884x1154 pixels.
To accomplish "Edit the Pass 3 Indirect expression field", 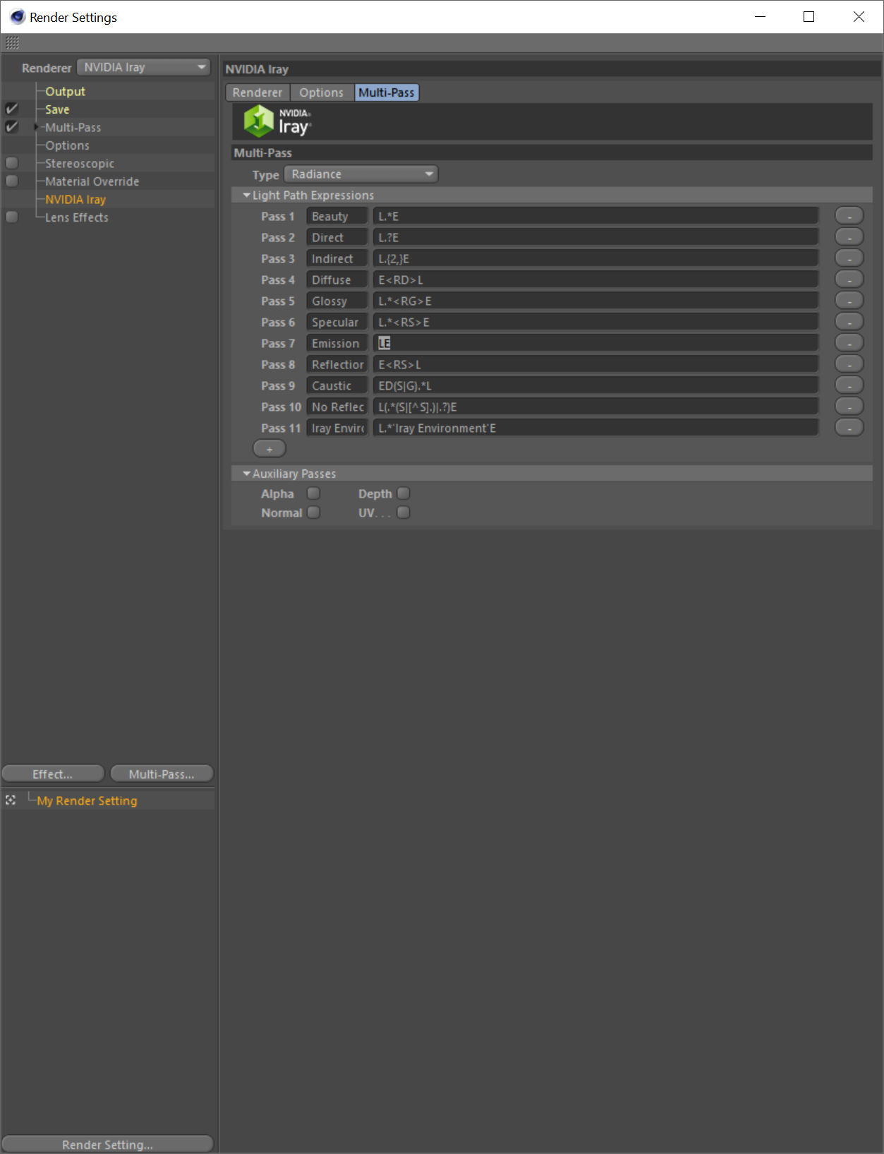I will point(596,259).
